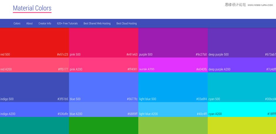
Task: Select the indigo A200 swatch
Action: pos(35,110)
